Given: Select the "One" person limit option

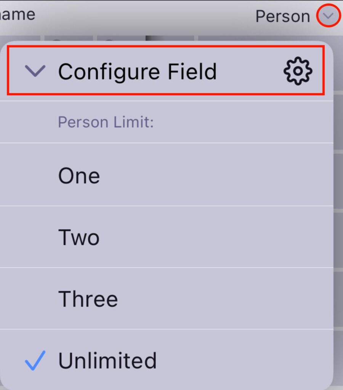Looking at the screenshot, I should point(79,176).
